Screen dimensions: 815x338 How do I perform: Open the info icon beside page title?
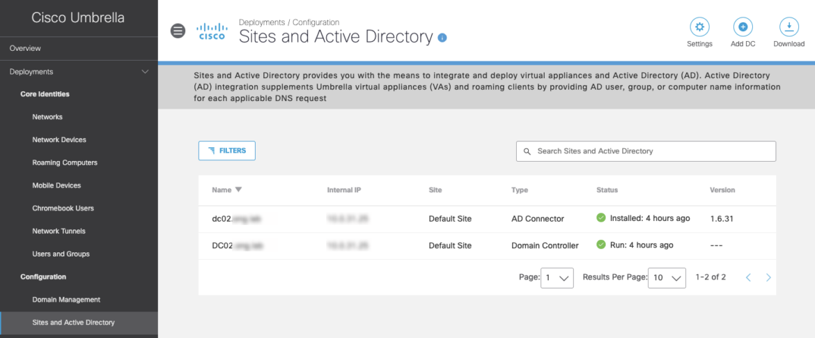click(x=442, y=38)
